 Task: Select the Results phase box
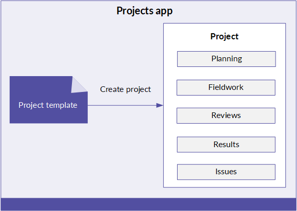tap(226, 145)
